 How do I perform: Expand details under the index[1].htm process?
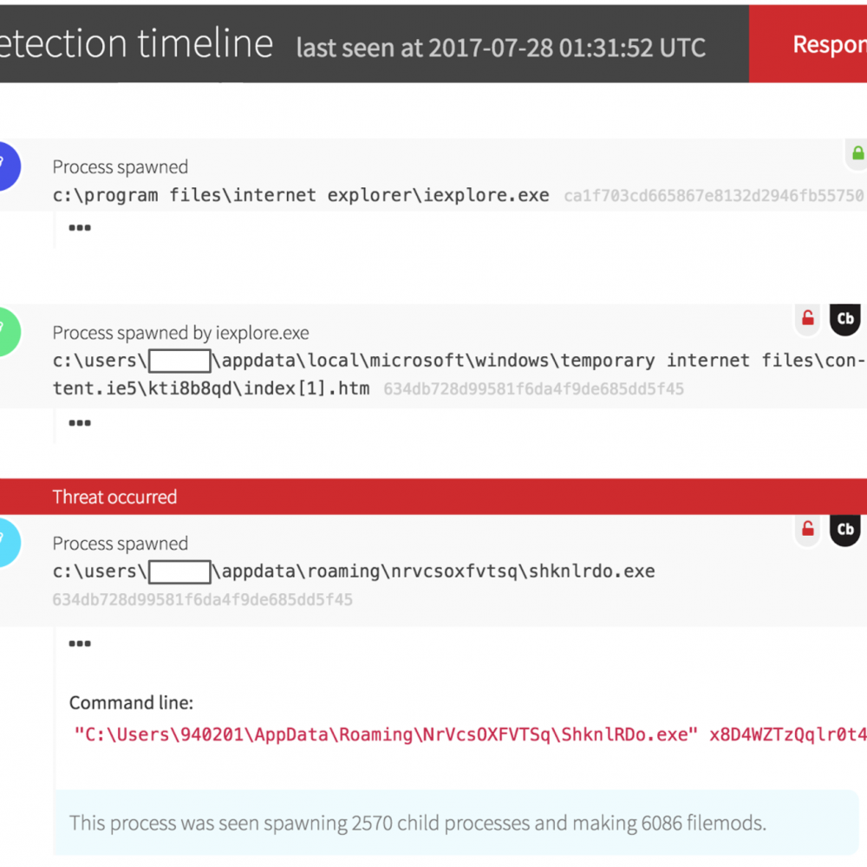80,423
